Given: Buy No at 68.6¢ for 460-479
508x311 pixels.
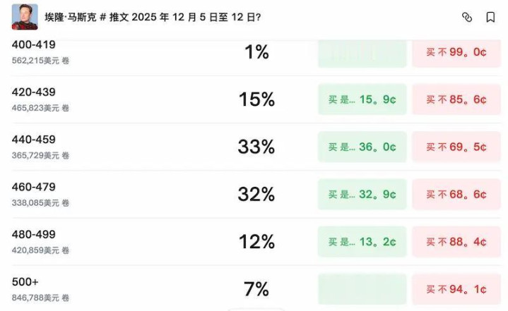Looking at the screenshot, I should pos(456,195).
